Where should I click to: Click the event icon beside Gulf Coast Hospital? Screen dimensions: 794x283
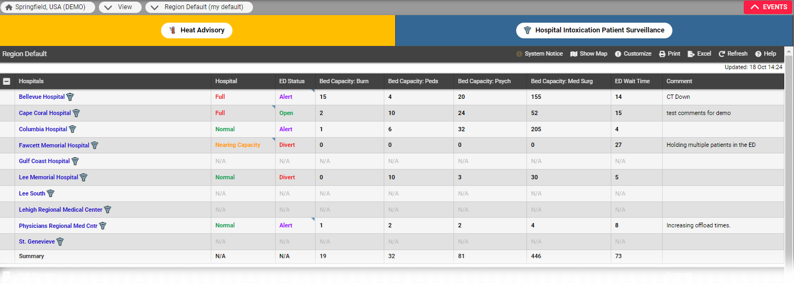75,161
